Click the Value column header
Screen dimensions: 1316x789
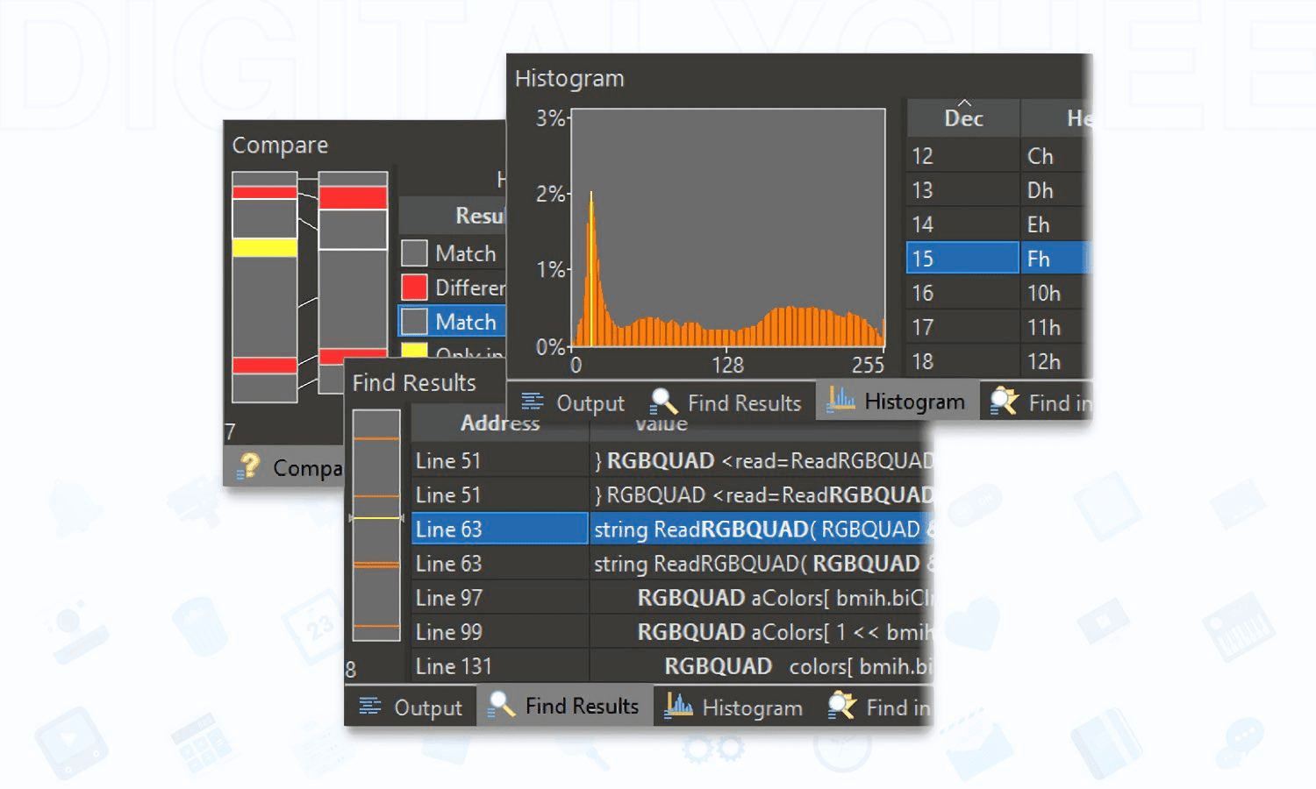pos(661,424)
